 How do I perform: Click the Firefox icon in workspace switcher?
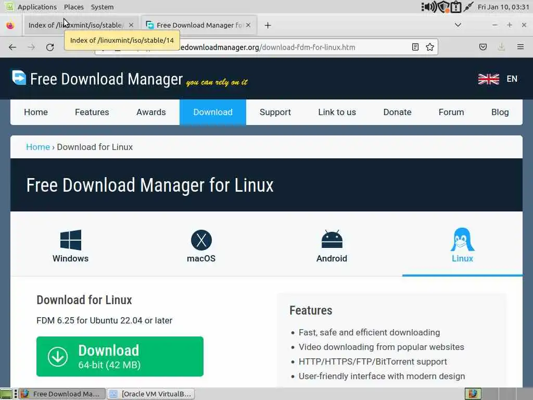(473, 394)
